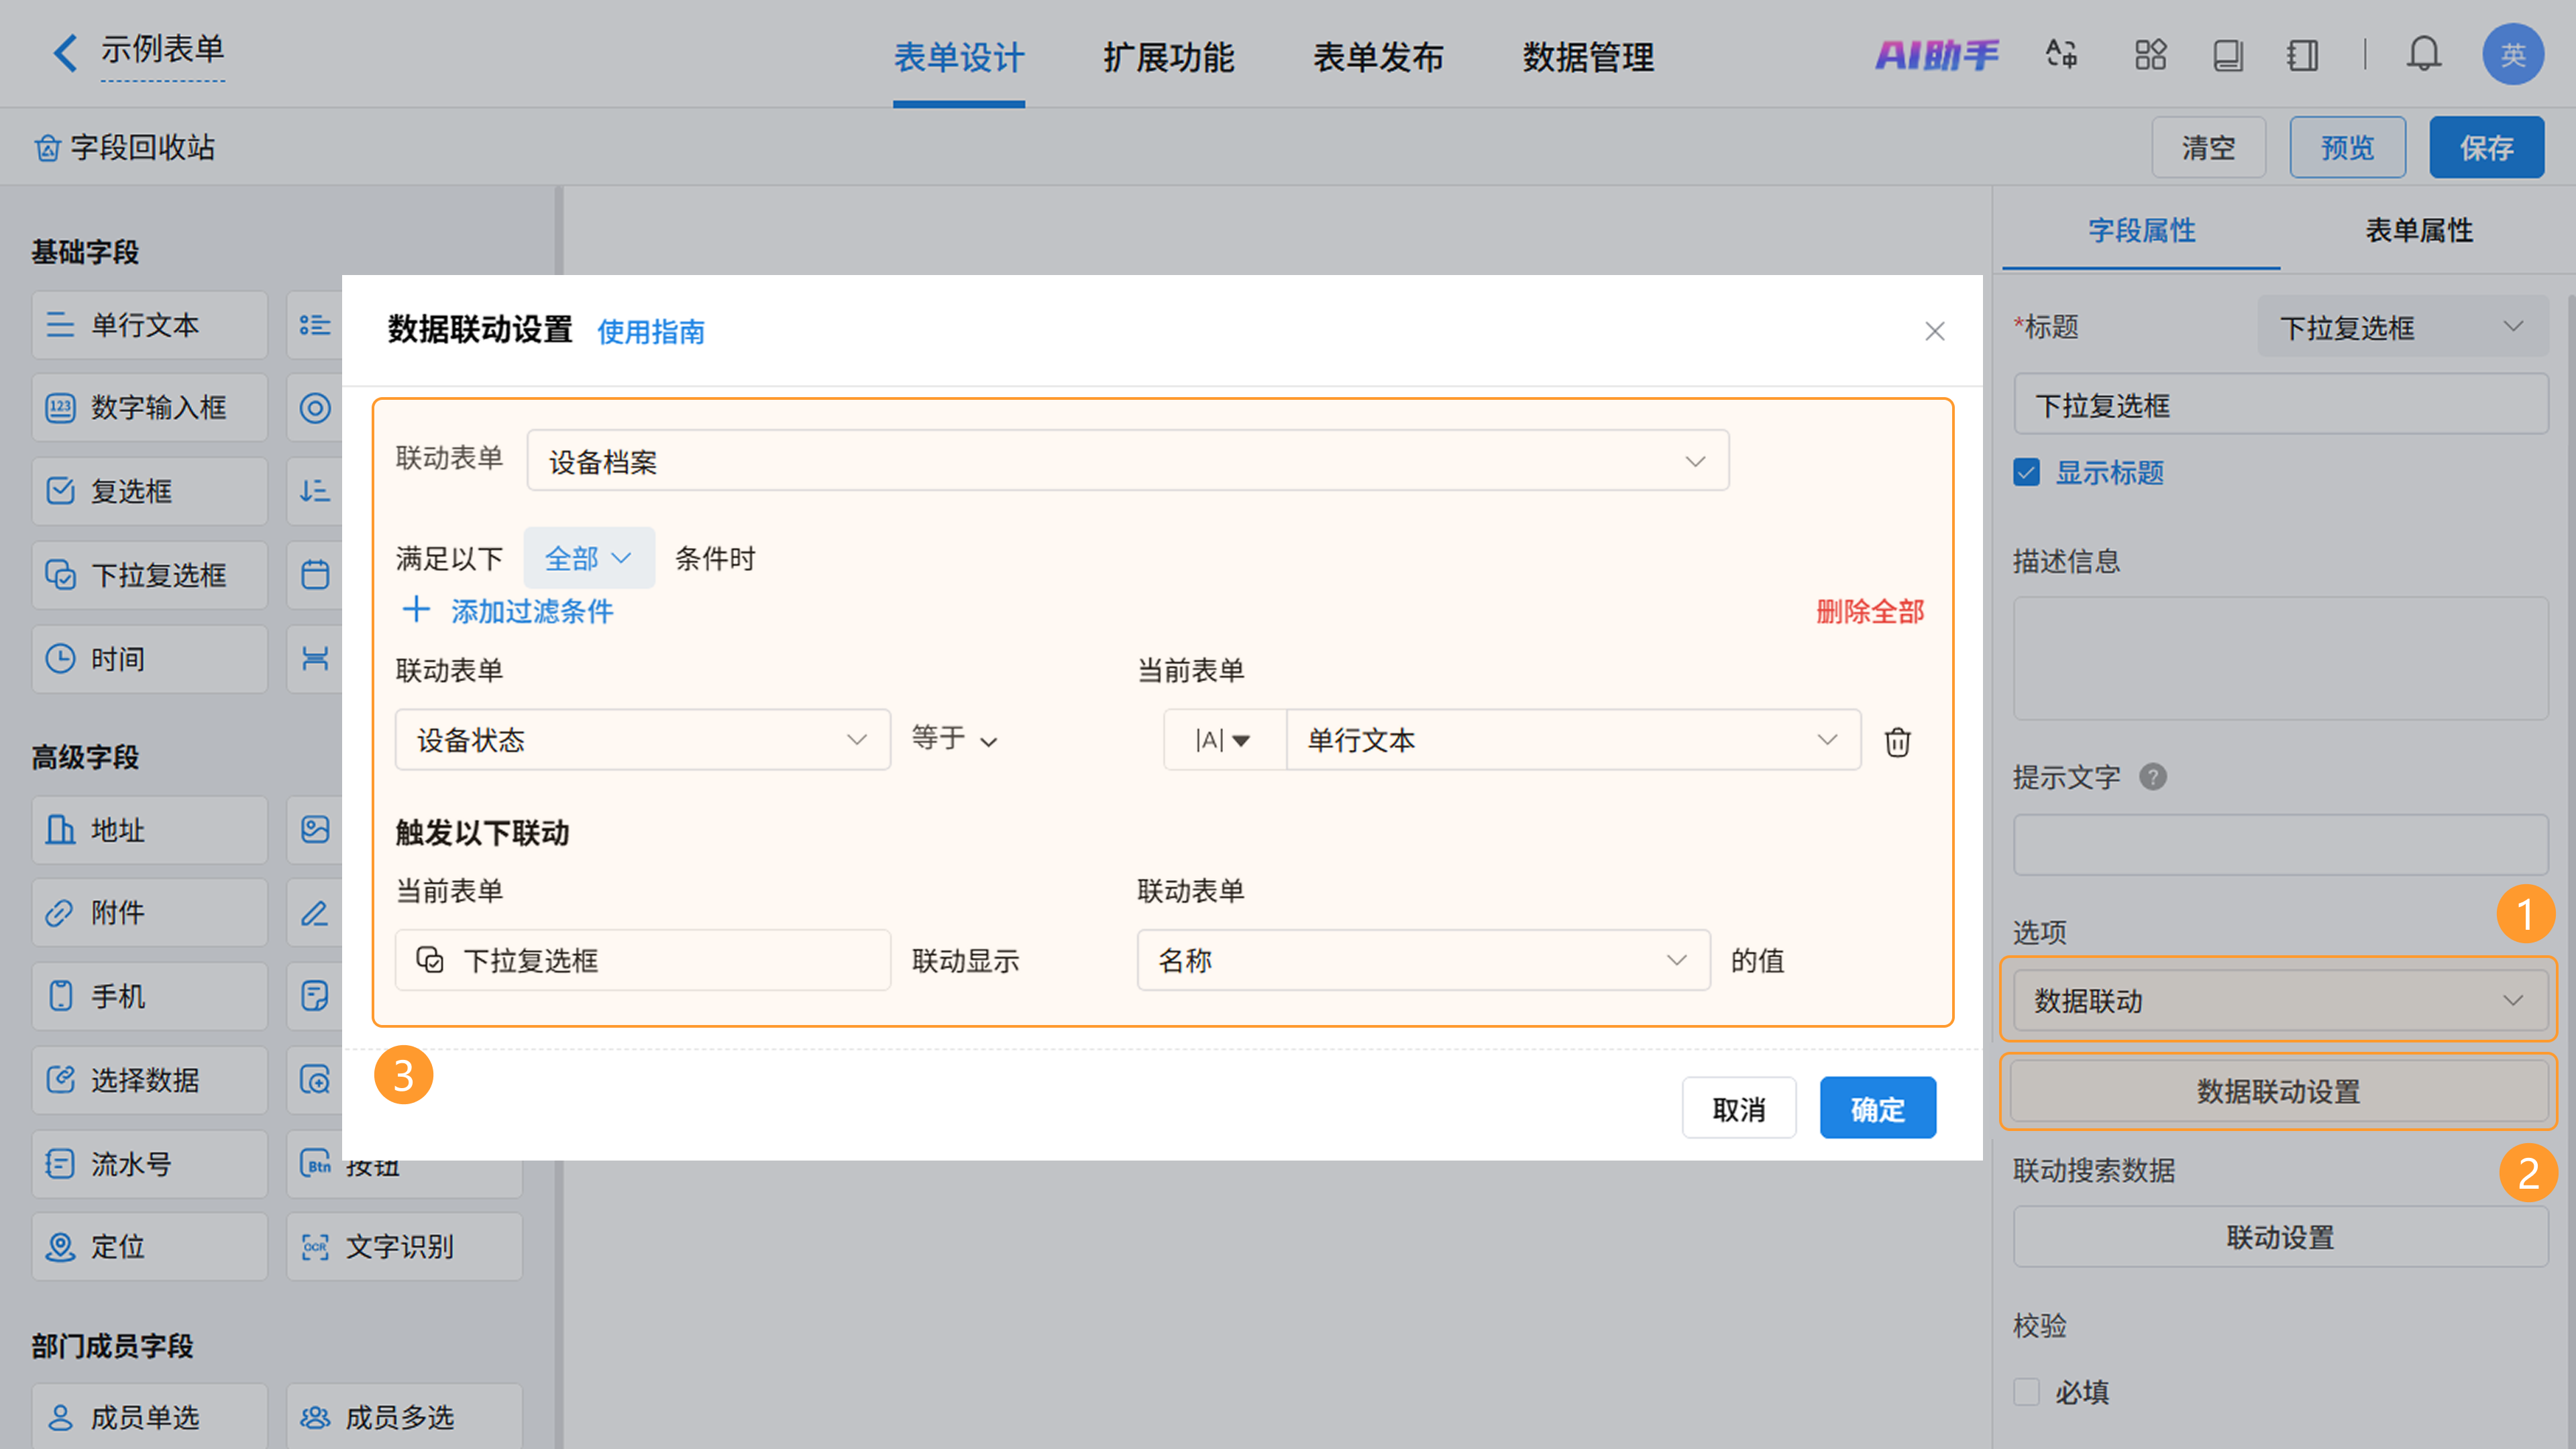Click the apps grid icon in header
Screen dimensions: 2576x1449
[x=2150, y=55]
